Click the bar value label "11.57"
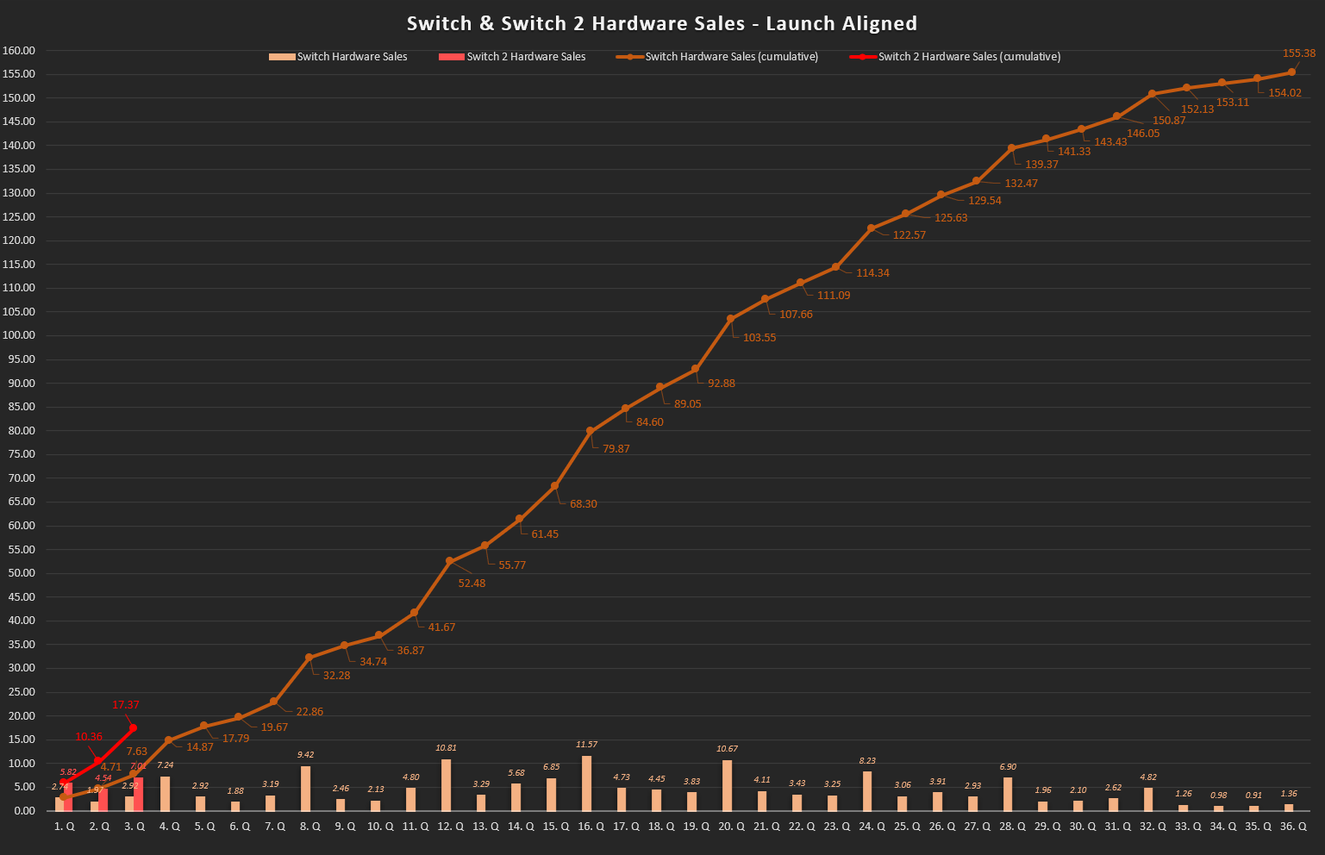The width and height of the screenshot is (1325, 855). pos(586,745)
